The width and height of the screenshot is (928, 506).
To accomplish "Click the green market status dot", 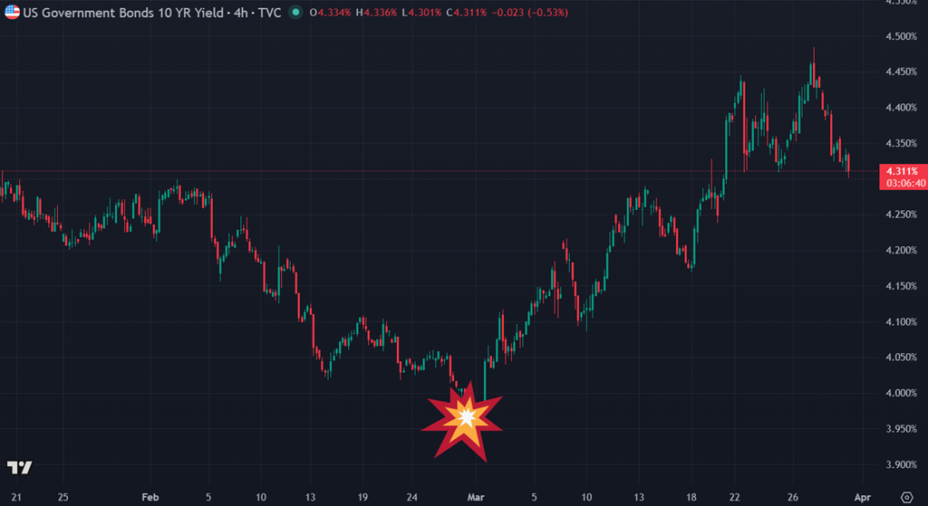I will (x=295, y=14).
